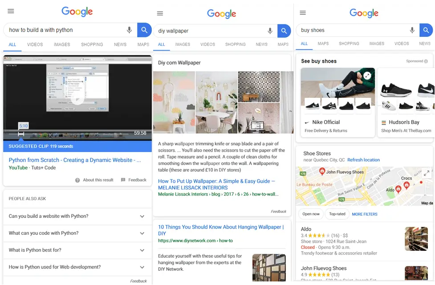
Task: Open MORE FILTERS for shoe stores
Action: coord(365,214)
